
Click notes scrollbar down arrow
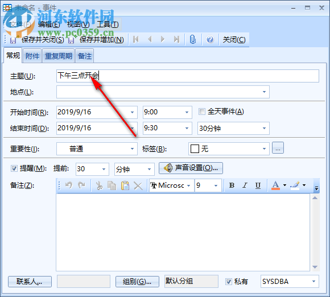[x=315, y=267]
